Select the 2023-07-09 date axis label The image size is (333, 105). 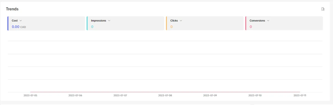pos(210,95)
